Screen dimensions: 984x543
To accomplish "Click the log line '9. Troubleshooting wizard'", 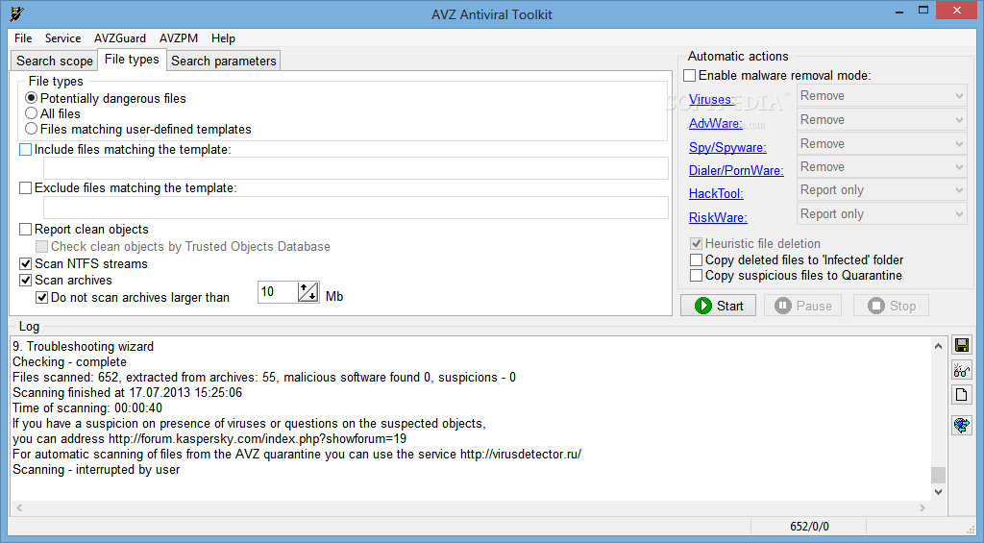I will pos(83,347).
